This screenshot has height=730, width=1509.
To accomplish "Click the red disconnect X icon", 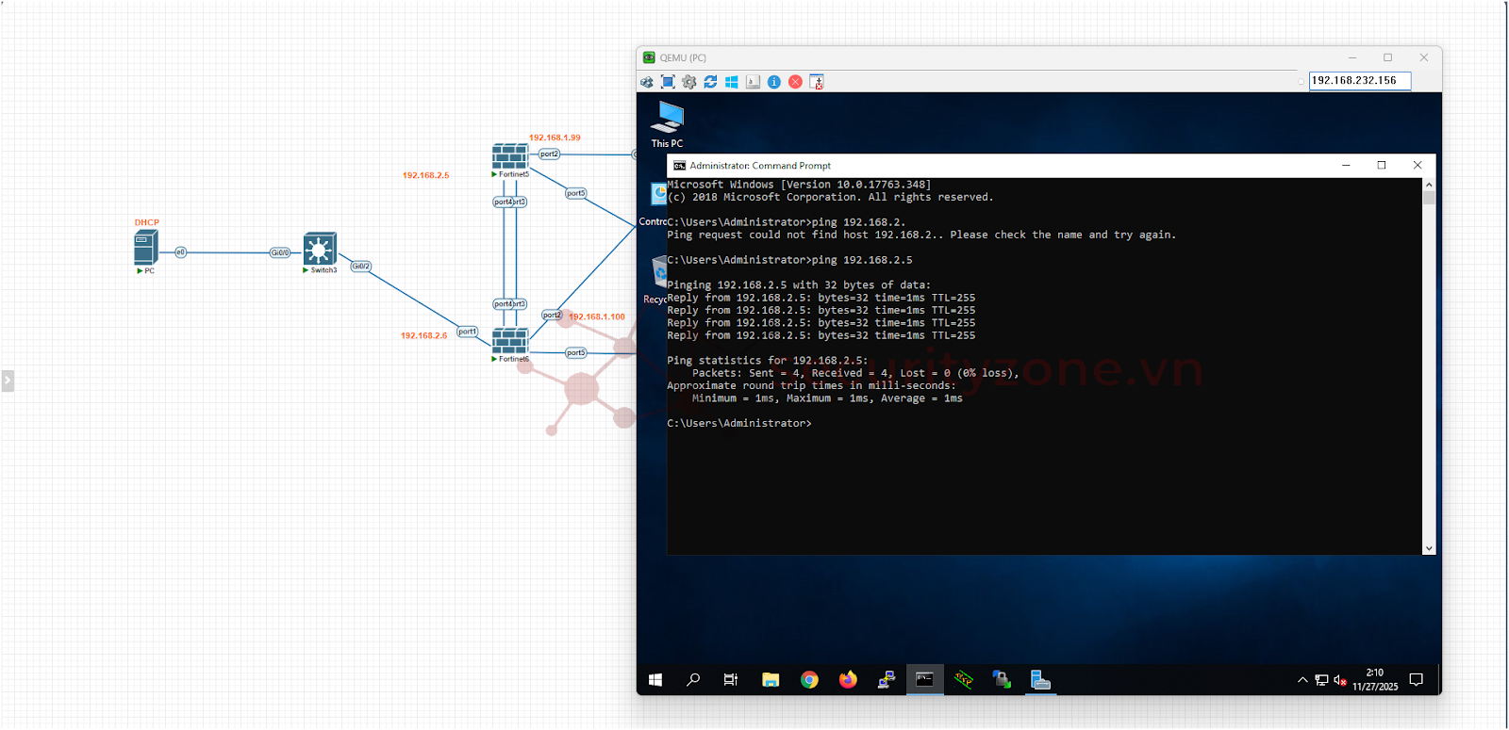I will [x=795, y=82].
